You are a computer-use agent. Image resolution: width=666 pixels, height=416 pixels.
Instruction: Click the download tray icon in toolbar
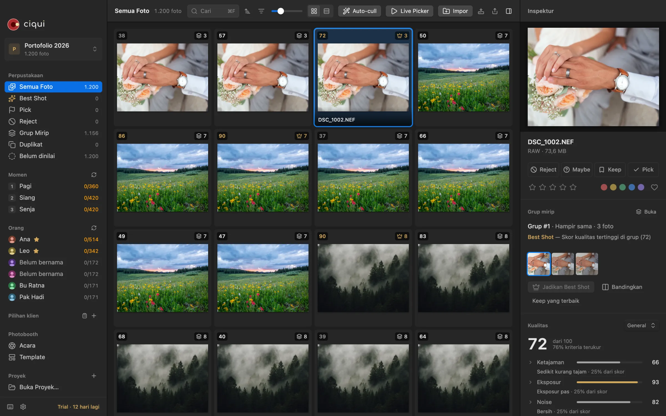481,11
